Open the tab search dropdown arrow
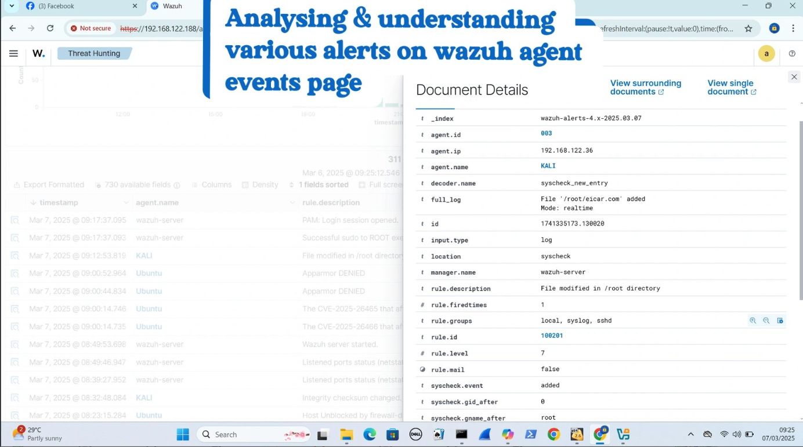 coord(11,6)
